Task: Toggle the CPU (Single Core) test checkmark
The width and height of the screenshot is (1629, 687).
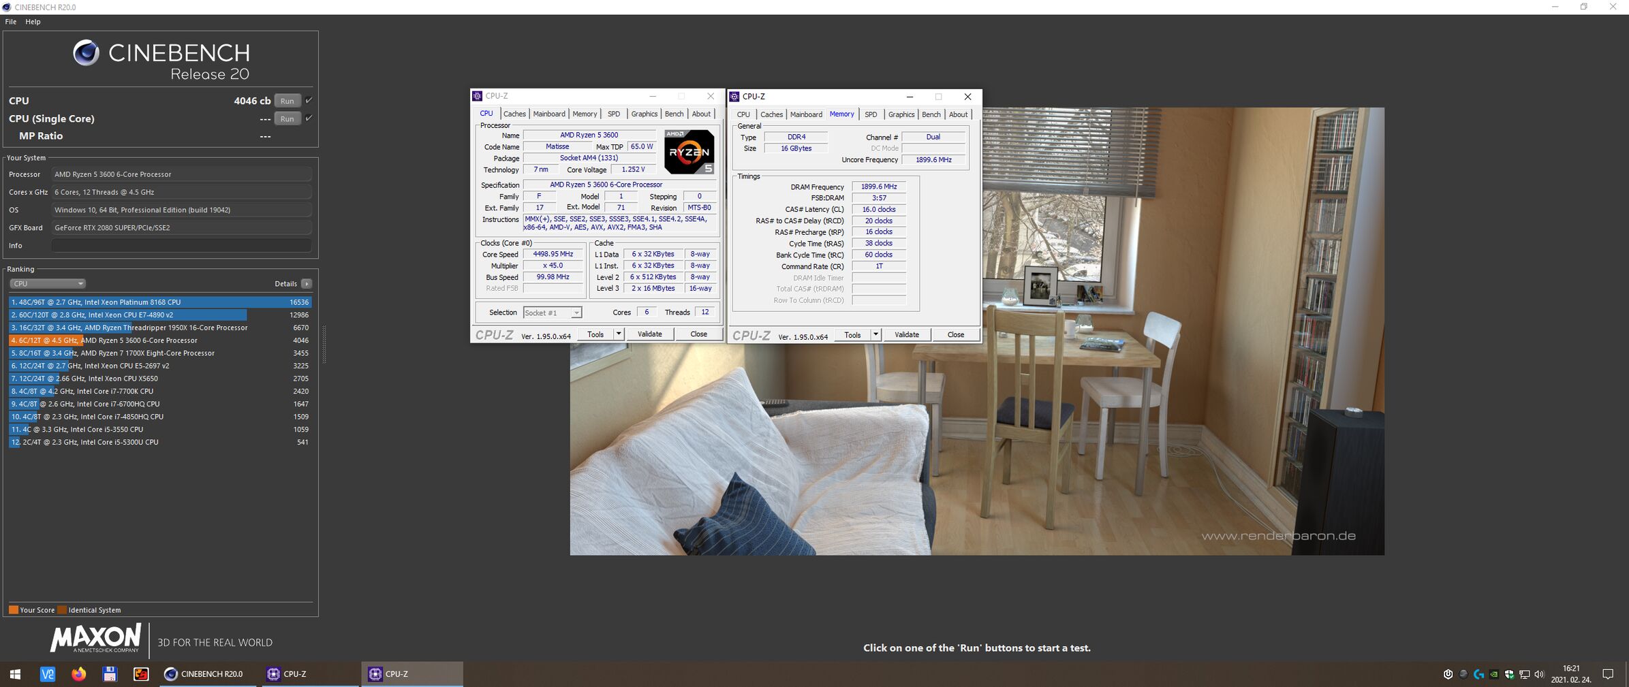Action: [309, 118]
